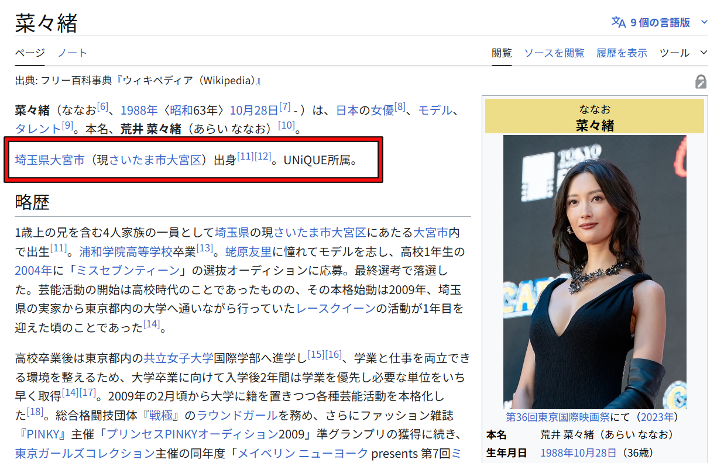Follow the 第36回東京国際映画祭 caption link
Viewport: 724px width, 463px height.
click(557, 417)
